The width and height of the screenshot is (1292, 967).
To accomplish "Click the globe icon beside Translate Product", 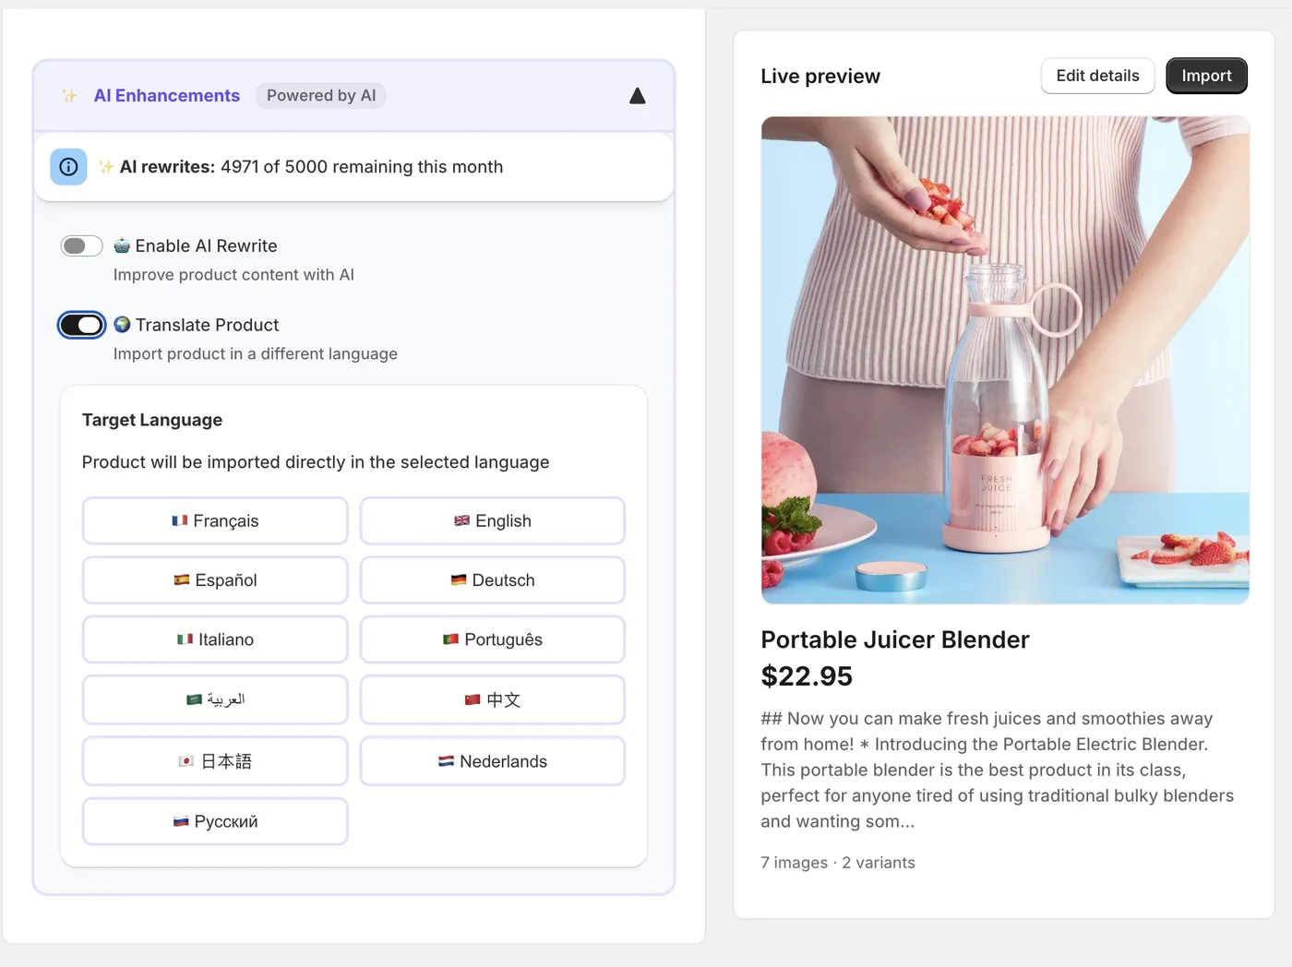I will [x=122, y=325].
